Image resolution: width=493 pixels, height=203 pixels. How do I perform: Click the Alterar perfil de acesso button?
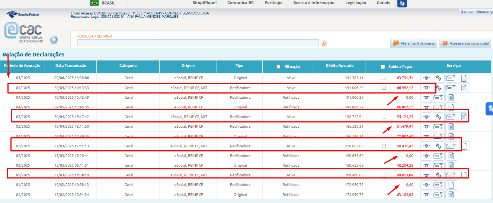pos(414,43)
